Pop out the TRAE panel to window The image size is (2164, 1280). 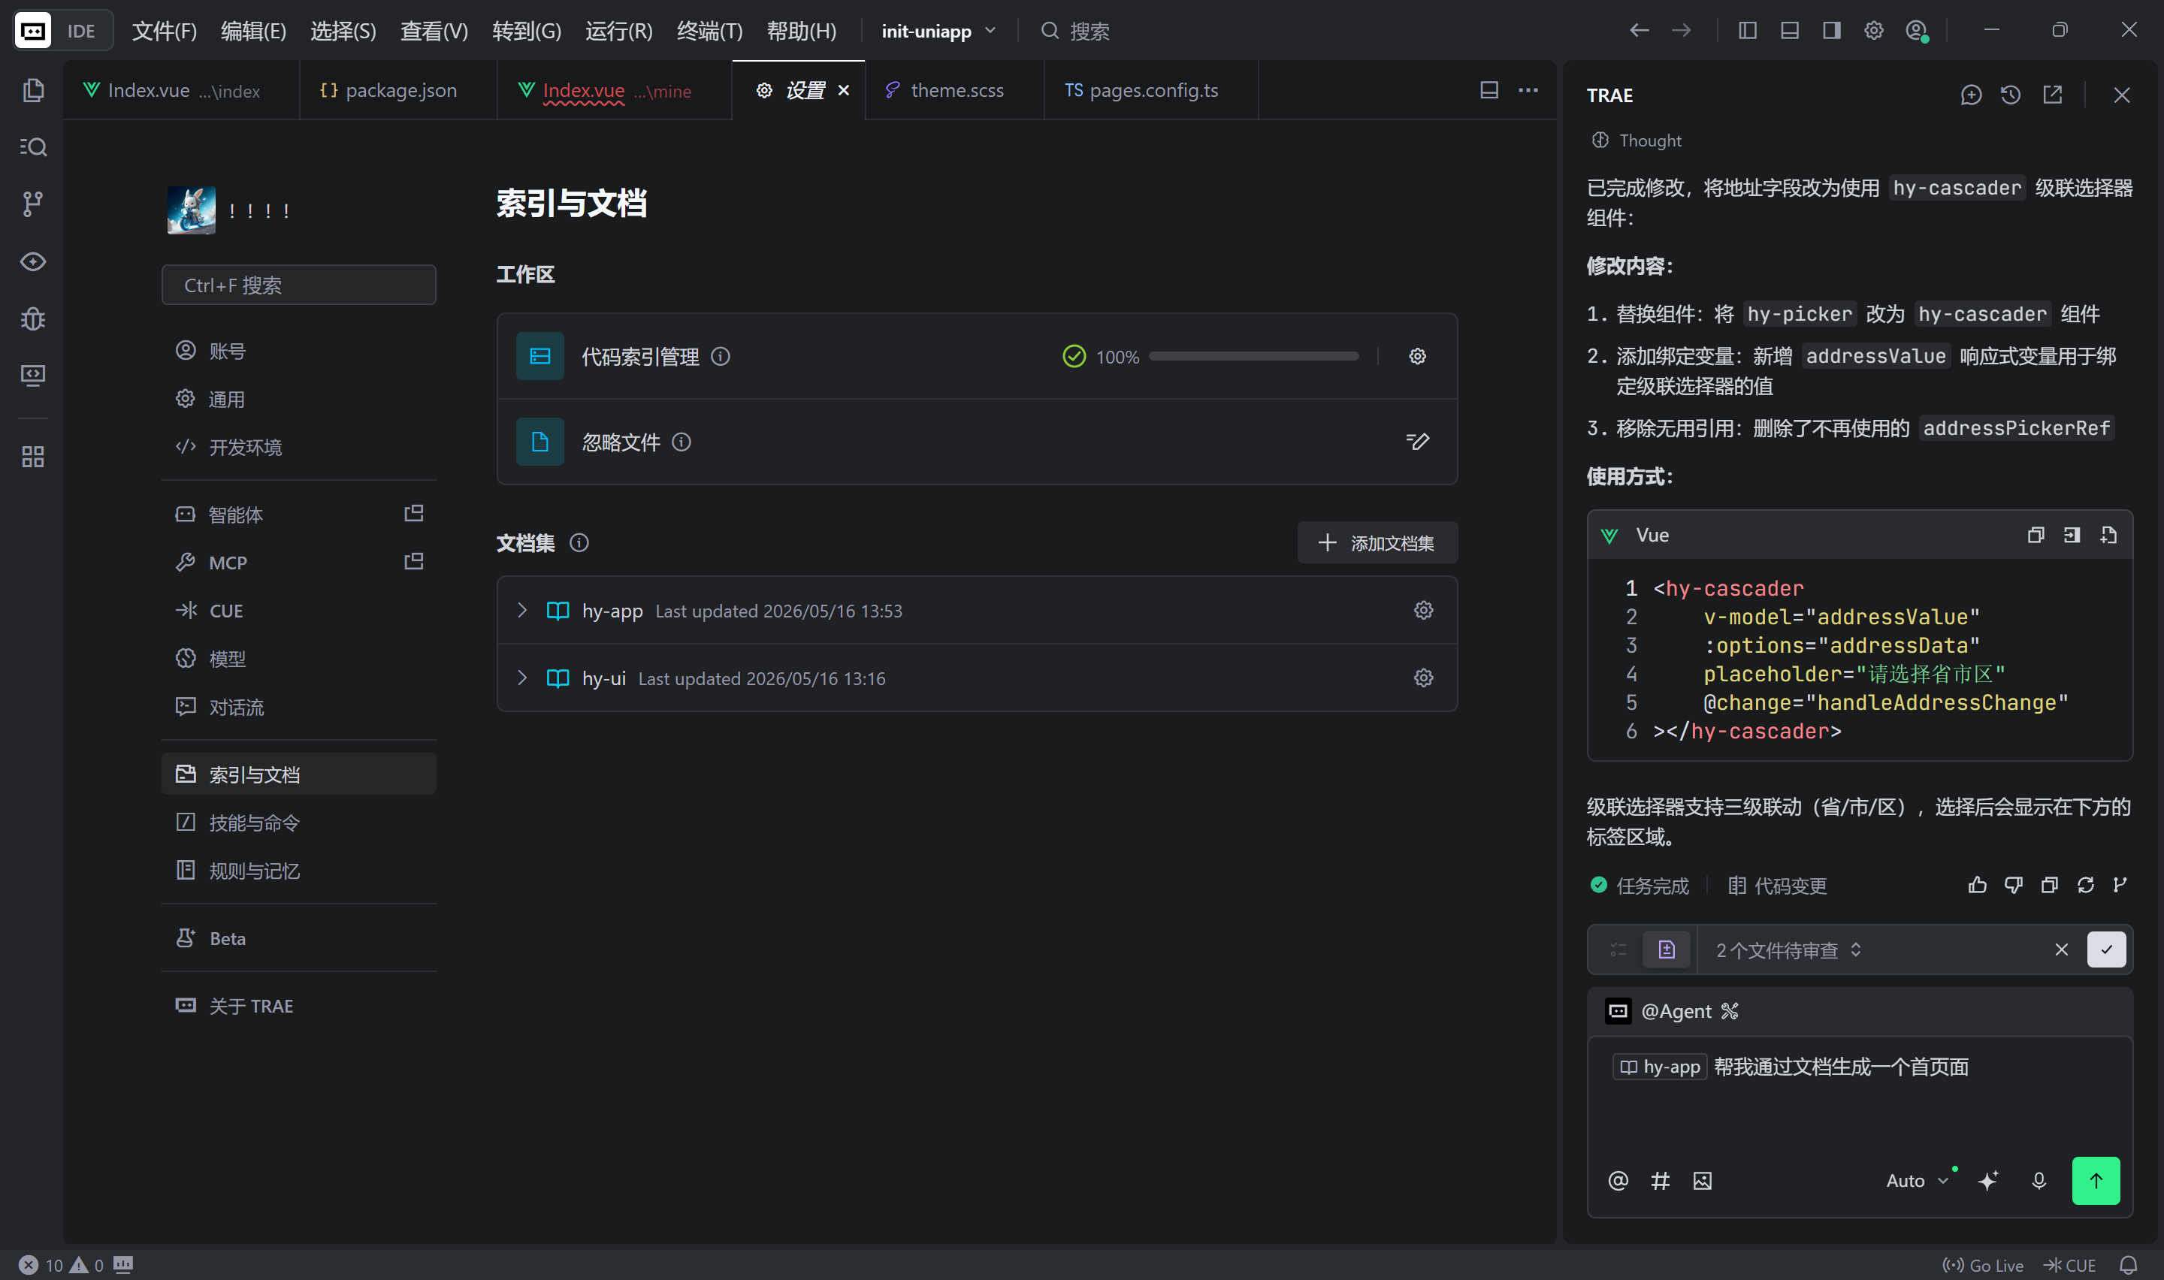[x=2052, y=95]
